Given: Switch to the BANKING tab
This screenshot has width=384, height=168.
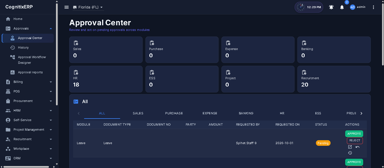Looking at the screenshot, I should point(246,113).
